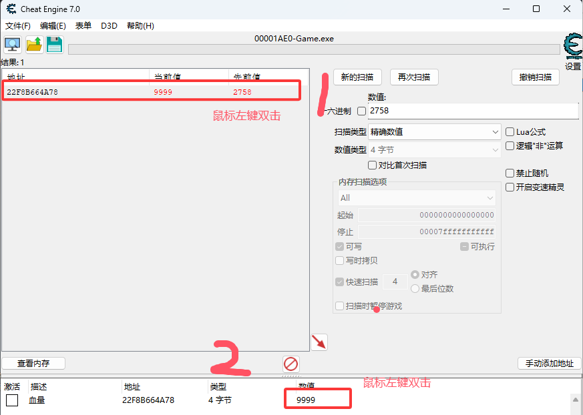
Task: Click the Cheat Engine logo settings icon
Action: [572, 47]
